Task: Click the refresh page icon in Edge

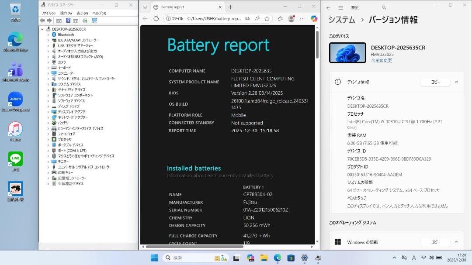Action: click(156, 18)
